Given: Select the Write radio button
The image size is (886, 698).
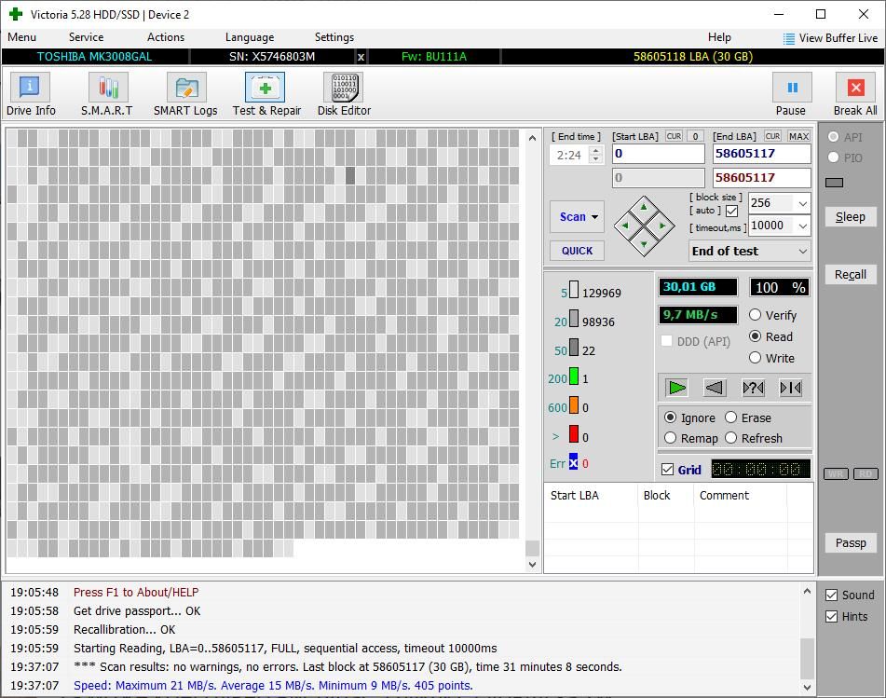Looking at the screenshot, I should pos(755,358).
